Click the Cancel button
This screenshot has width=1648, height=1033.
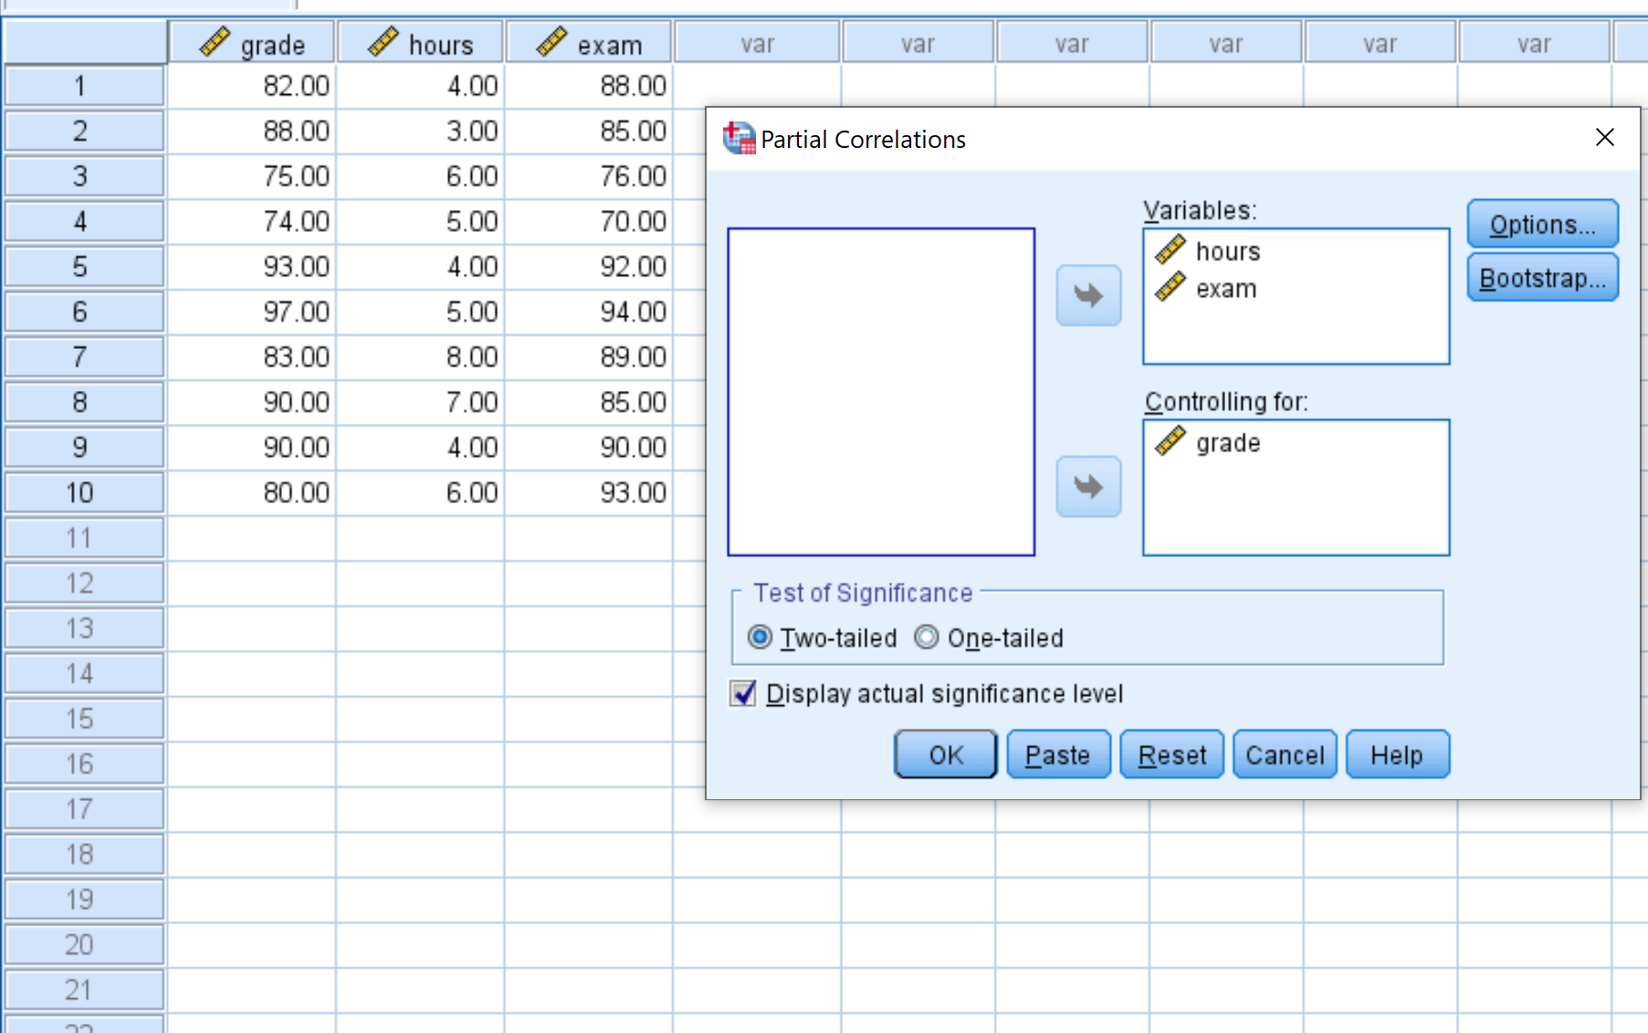pyautogui.click(x=1285, y=755)
